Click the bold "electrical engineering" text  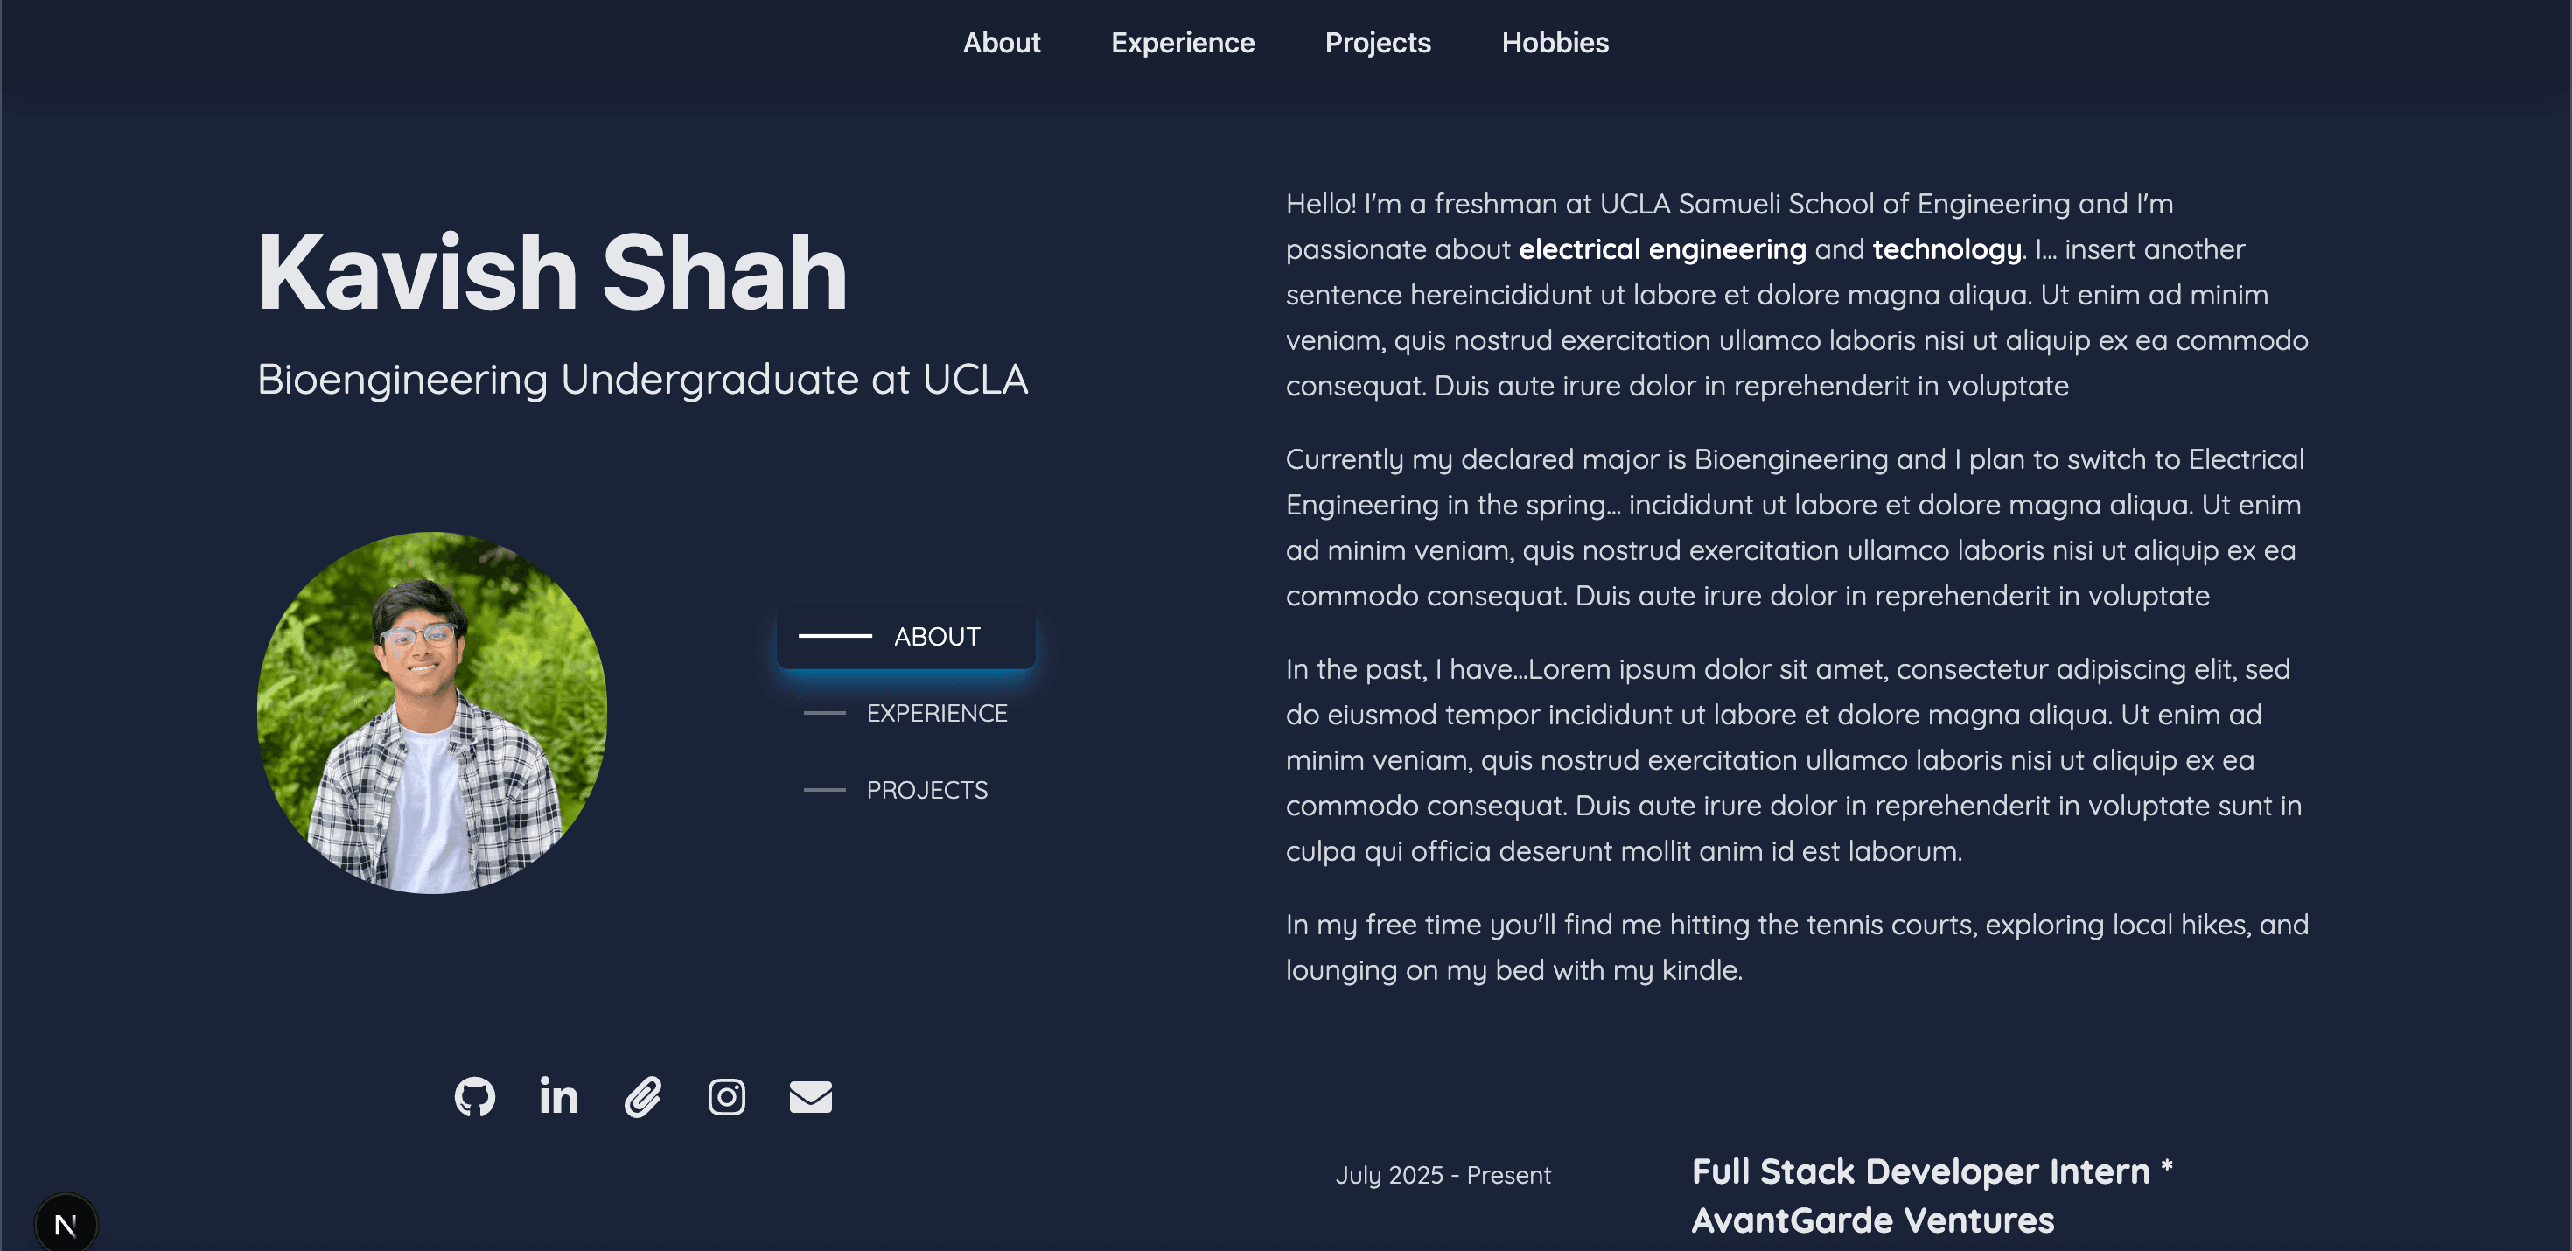(x=1662, y=249)
